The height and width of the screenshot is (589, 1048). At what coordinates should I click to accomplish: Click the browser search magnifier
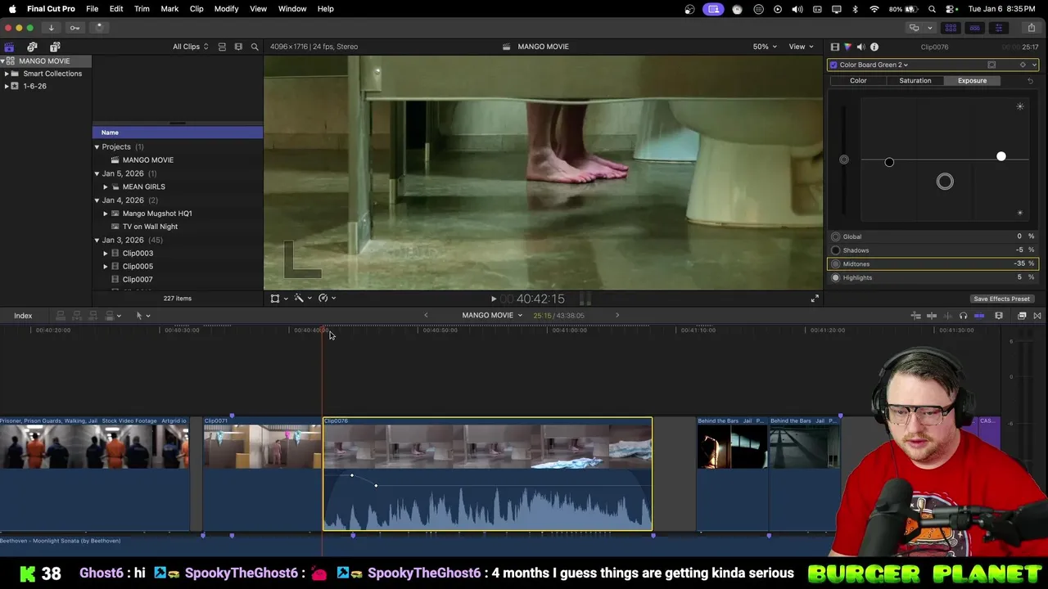255,47
